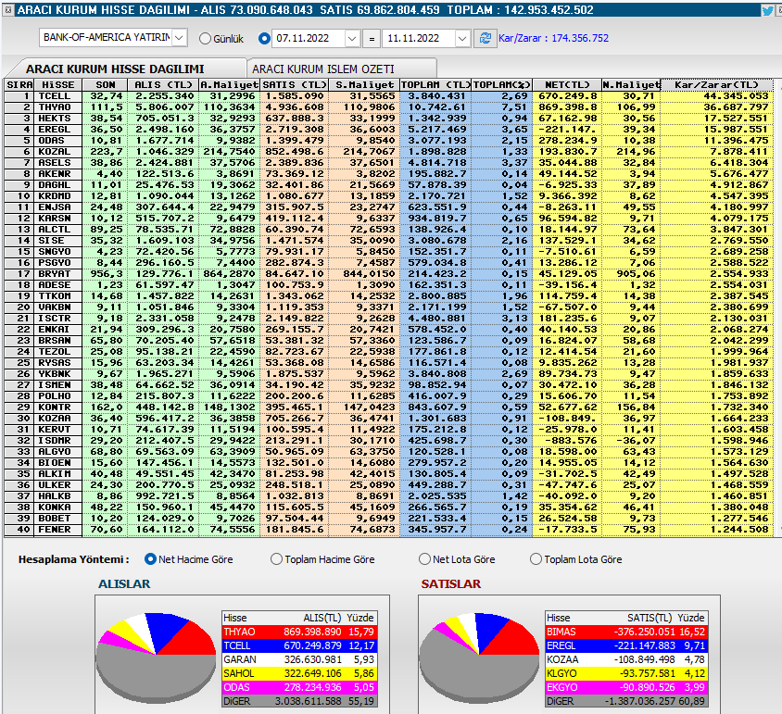782x714 pixels.
Task: Sort by the HISSE column header
Action: click(x=58, y=85)
